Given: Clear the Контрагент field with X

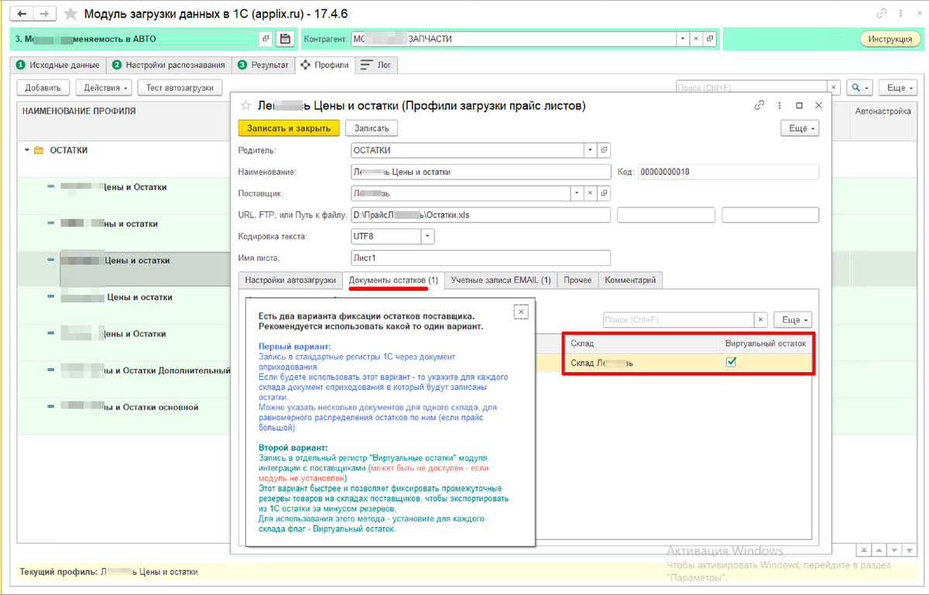Looking at the screenshot, I should 696,39.
